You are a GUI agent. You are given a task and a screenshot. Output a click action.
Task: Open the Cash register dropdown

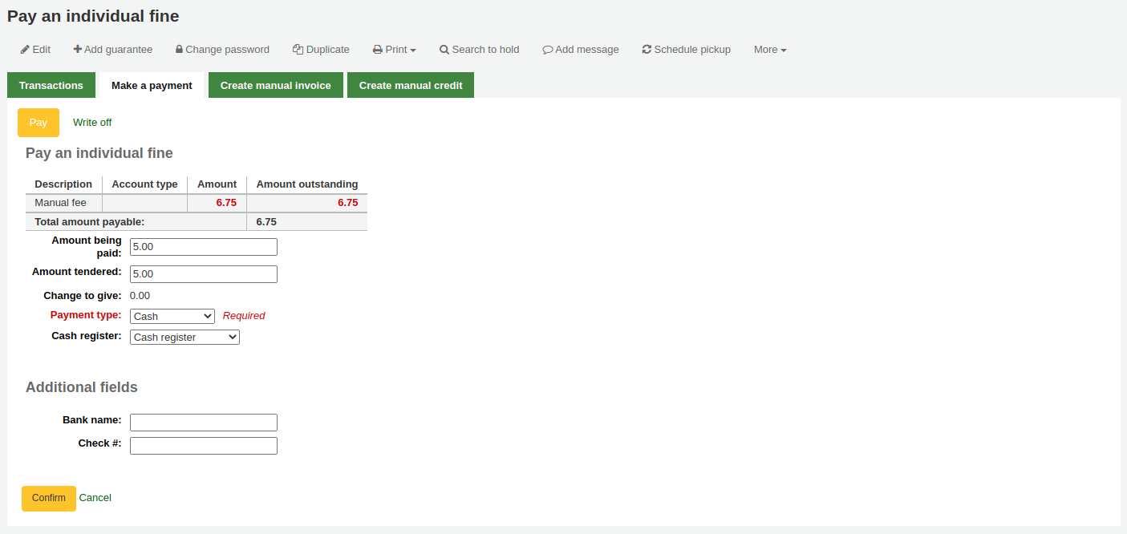pyautogui.click(x=184, y=338)
